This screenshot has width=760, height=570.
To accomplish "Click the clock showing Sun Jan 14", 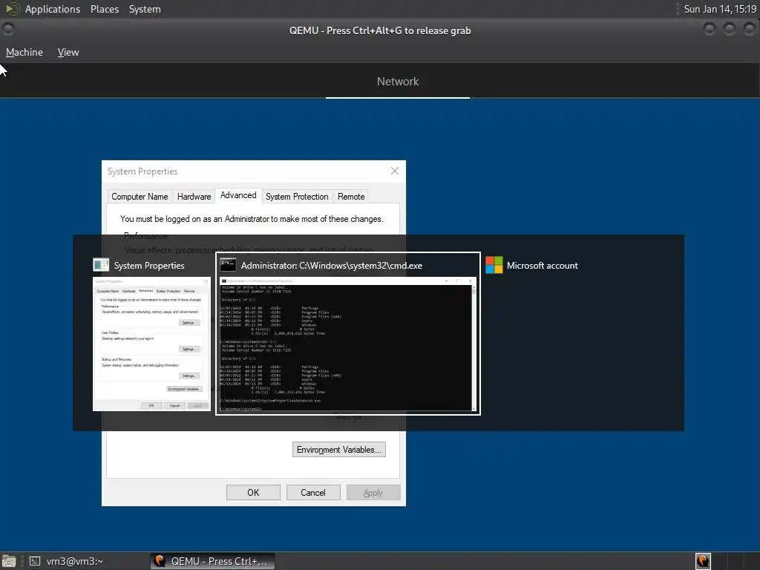I will pyautogui.click(x=720, y=9).
